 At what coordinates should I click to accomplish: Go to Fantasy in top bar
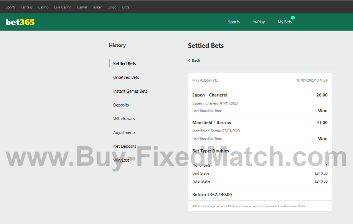click(x=27, y=7)
